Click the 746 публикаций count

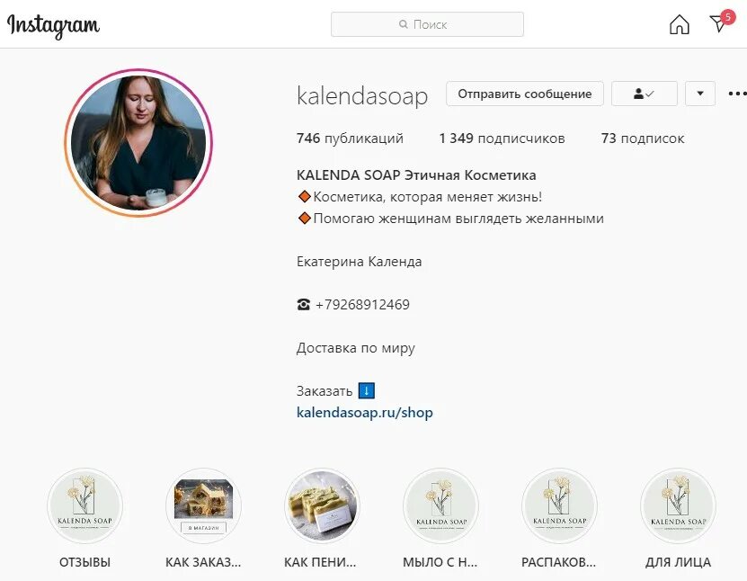click(350, 139)
